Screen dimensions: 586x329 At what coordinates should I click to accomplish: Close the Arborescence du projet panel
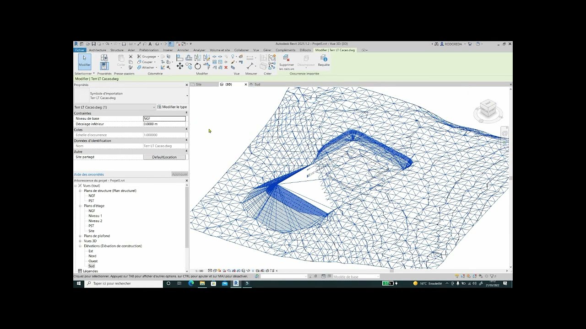pos(186,180)
